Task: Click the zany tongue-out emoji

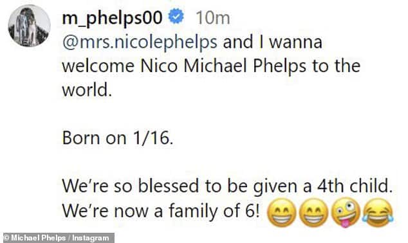Action: click(346, 212)
